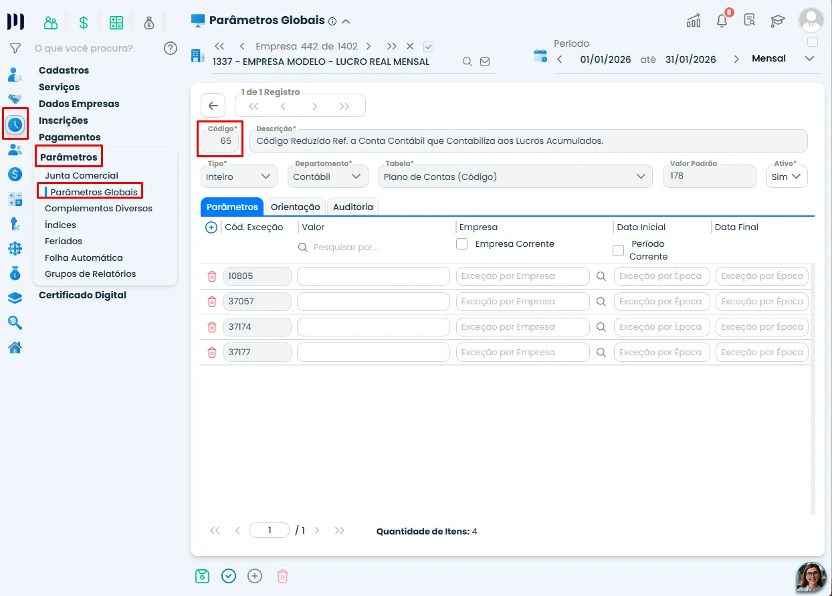This screenshot has width=832, height=596.
Task: Switch to the Orientação tab
Action: 296,207
